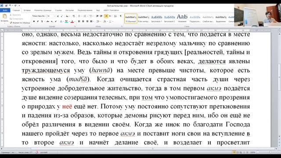
Task: Apply the Заголовок 2 style
Action: (169, 18)
